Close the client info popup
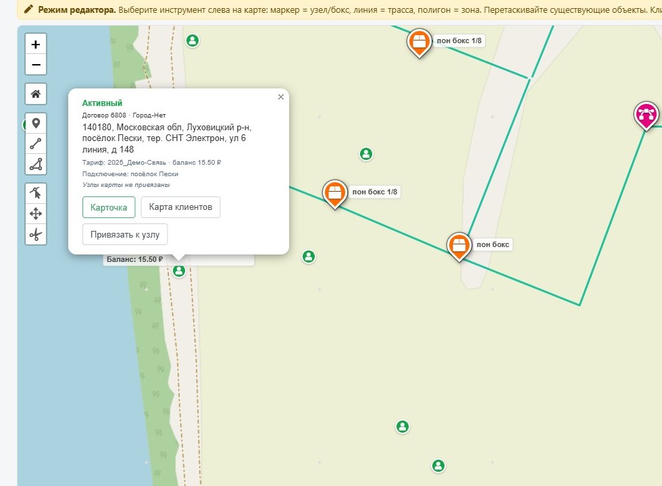Screen dimensions: 662x486 (281, 97)
